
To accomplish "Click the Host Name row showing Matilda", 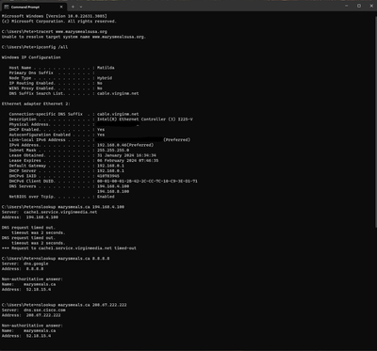I will [x=61, y=68].
